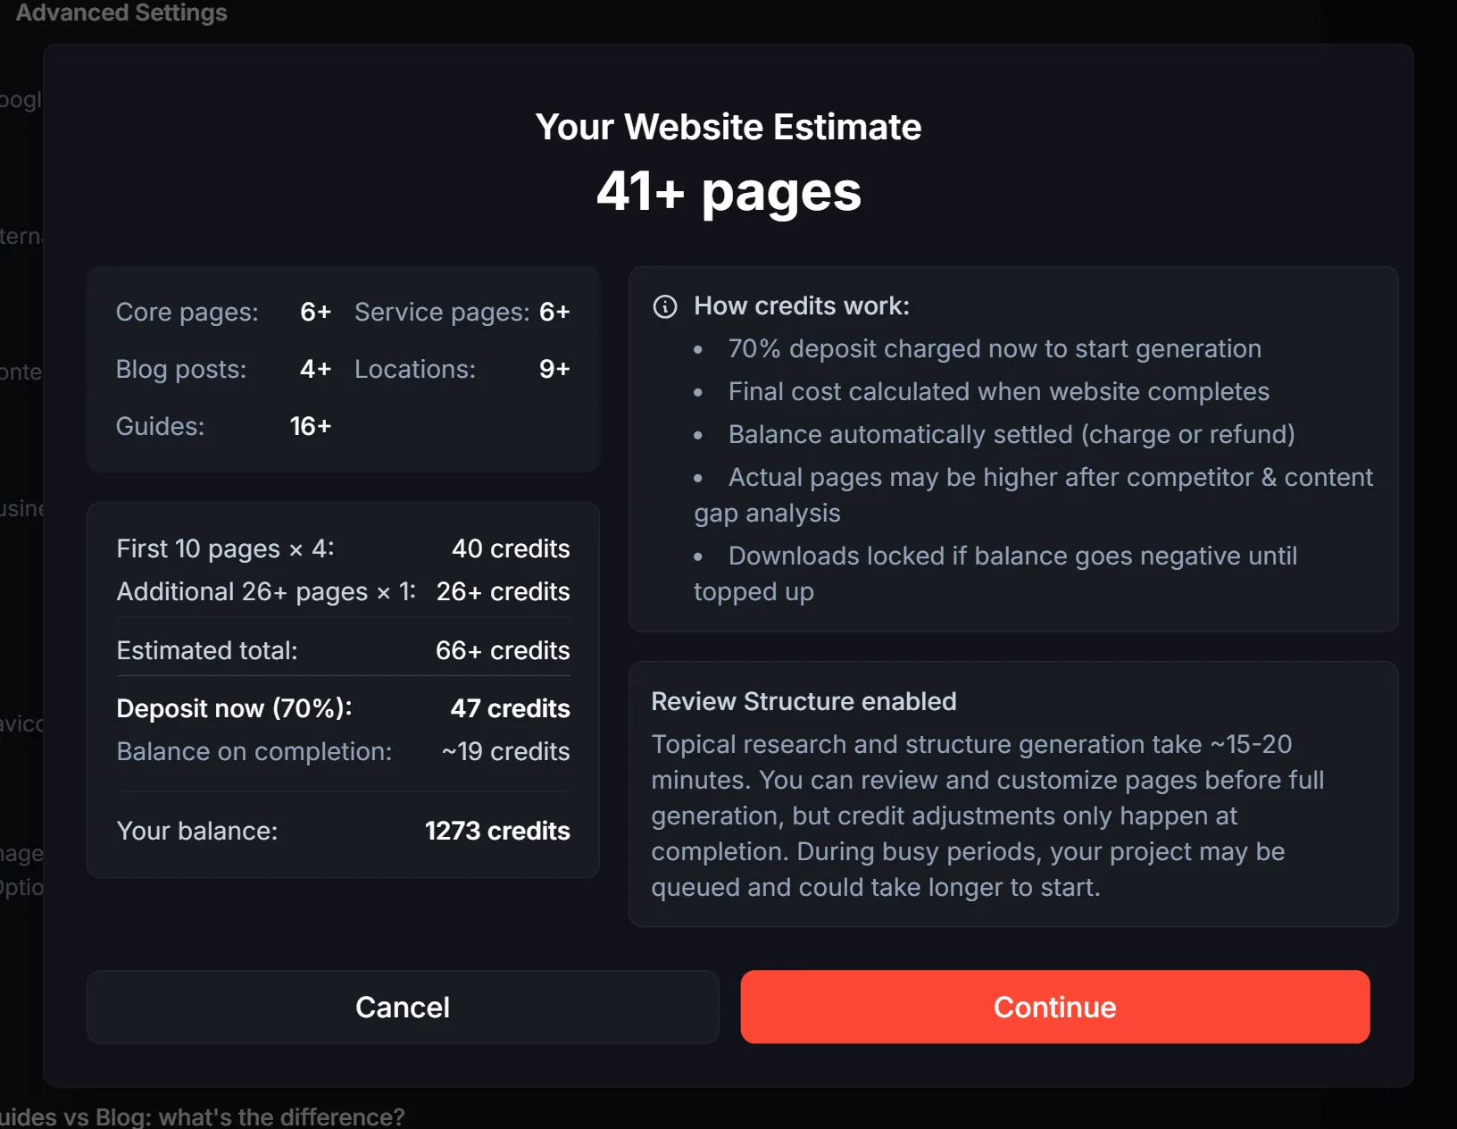The height and width of the screenshot is (1129, 1457).
Task: Click the Continue button
Action: [x=1055, y=1007]
